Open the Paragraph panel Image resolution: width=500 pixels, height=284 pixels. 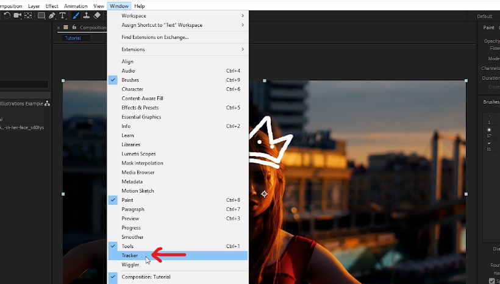pyautogui.click(x=178, y=210)
